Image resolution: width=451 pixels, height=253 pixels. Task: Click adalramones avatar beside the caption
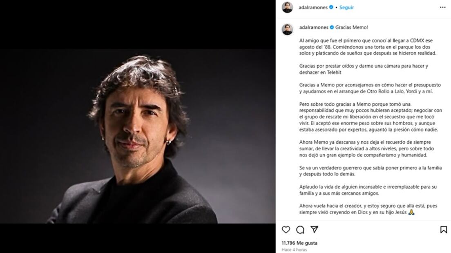(287, 29)
